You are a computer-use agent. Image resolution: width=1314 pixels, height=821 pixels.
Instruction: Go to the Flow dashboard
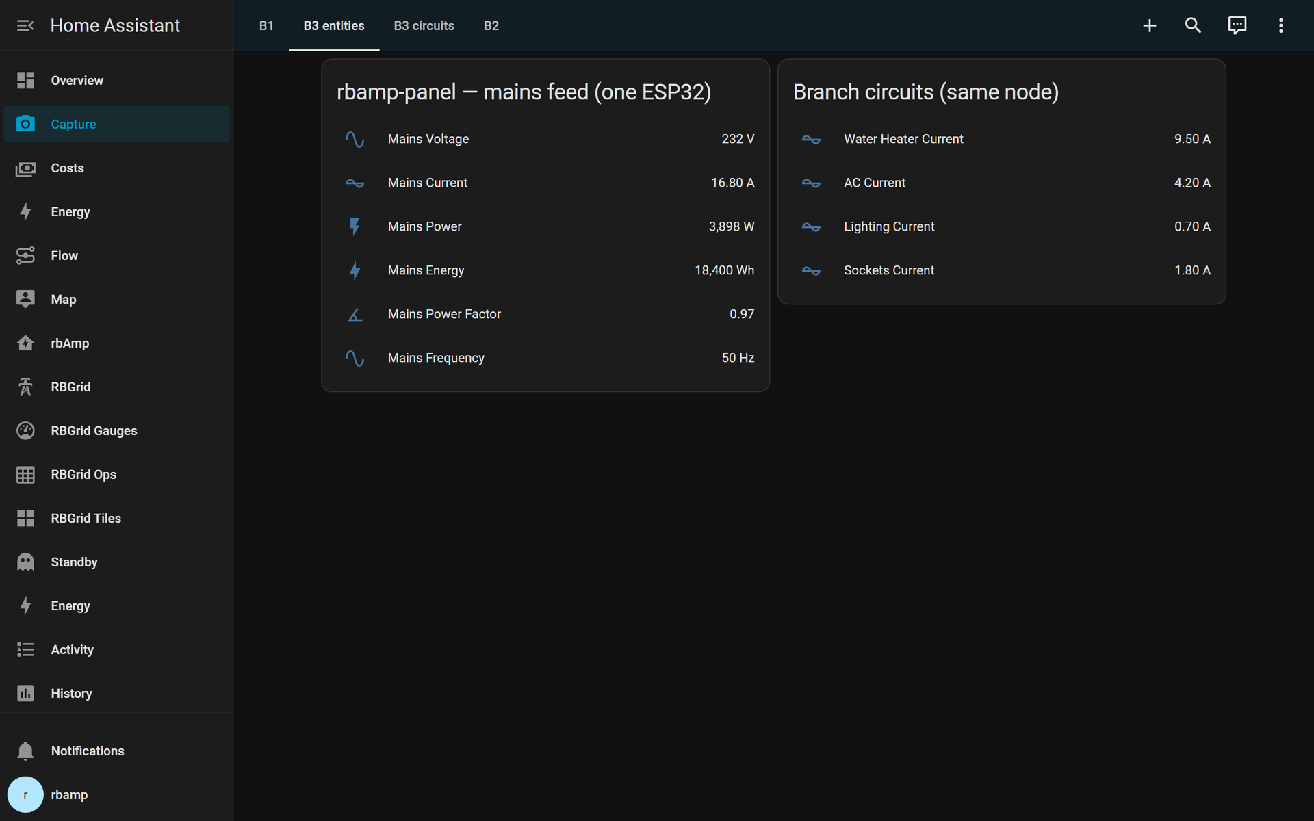[x=116, y=255]
